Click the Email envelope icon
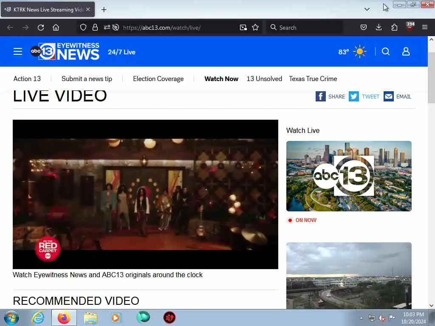Viewport: 435px width, 326px height. (x=389, y=96)
